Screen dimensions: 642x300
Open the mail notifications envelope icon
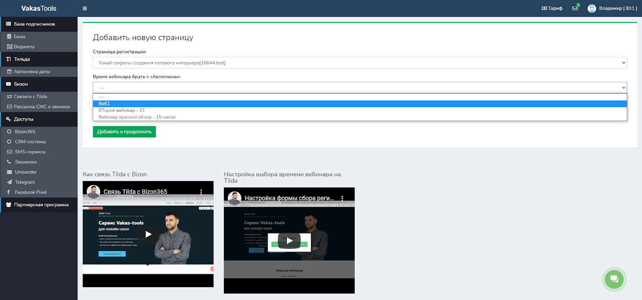click(575, 8)
